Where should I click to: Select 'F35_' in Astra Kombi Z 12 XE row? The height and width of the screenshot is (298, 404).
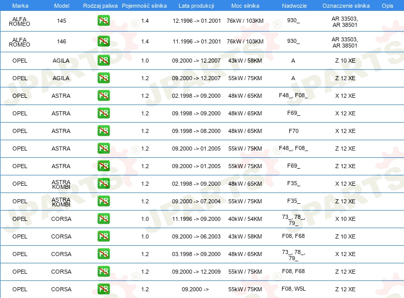[x=294, y=201]
